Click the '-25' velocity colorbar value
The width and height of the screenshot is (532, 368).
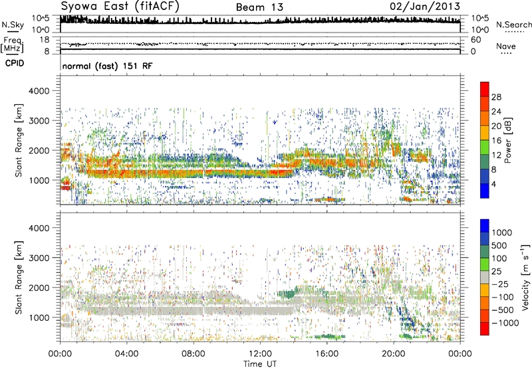[x=500, y=284]
